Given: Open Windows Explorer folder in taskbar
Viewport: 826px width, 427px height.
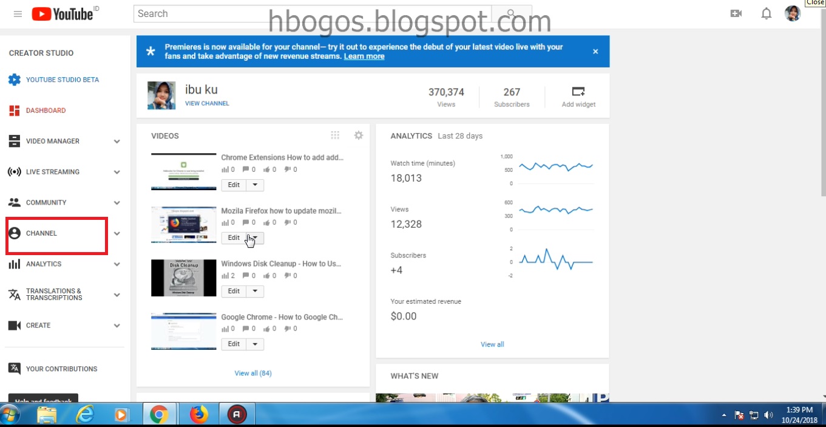Looking at the screenshot, I should click(47, 414).
